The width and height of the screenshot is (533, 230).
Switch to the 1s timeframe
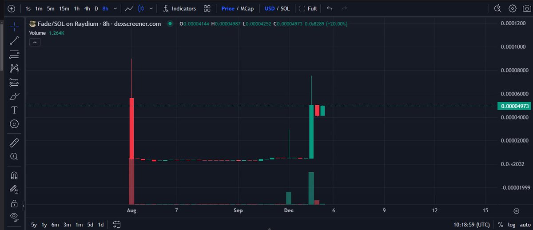(28, 8)
